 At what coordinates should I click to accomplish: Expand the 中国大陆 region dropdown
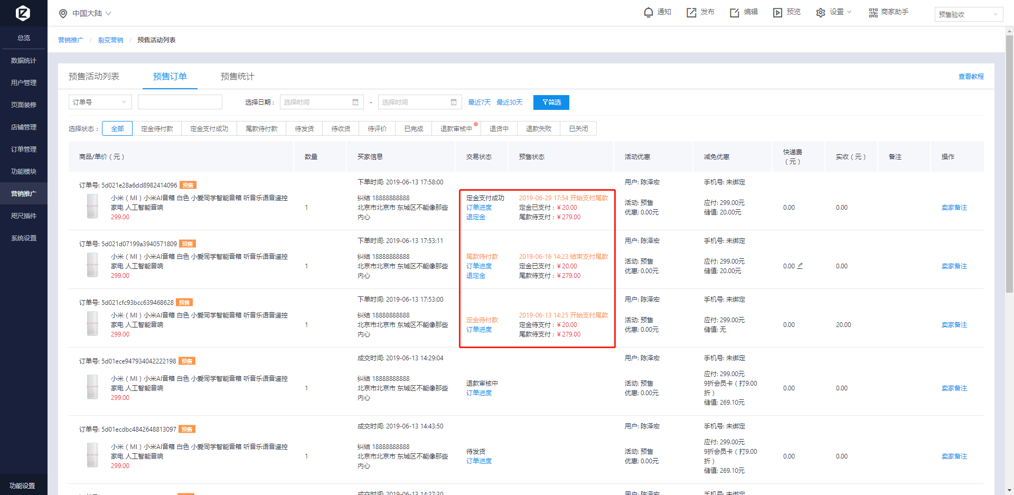(x=108, y=13)
